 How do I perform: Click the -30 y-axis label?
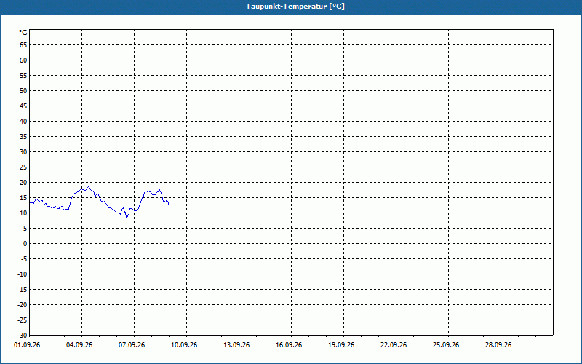pos(23,336)
